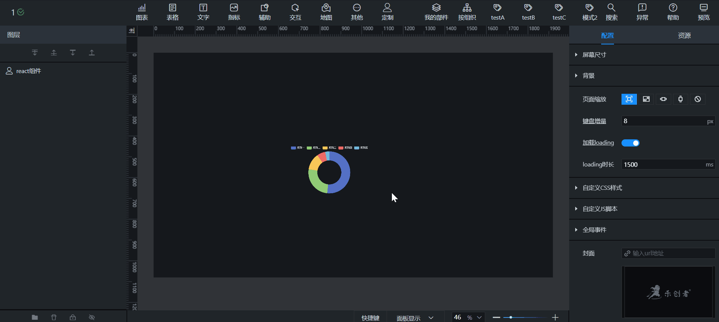Click the 预览 preview icon
This screenshot has width=719, height=322.
[x=703, y=12]
